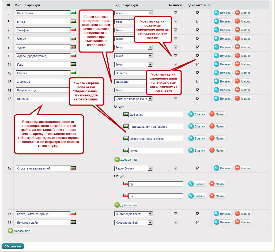Click the red Махни icon for the Не option
The width and height of the screenshot is (275, 252).
click(212, 196)
